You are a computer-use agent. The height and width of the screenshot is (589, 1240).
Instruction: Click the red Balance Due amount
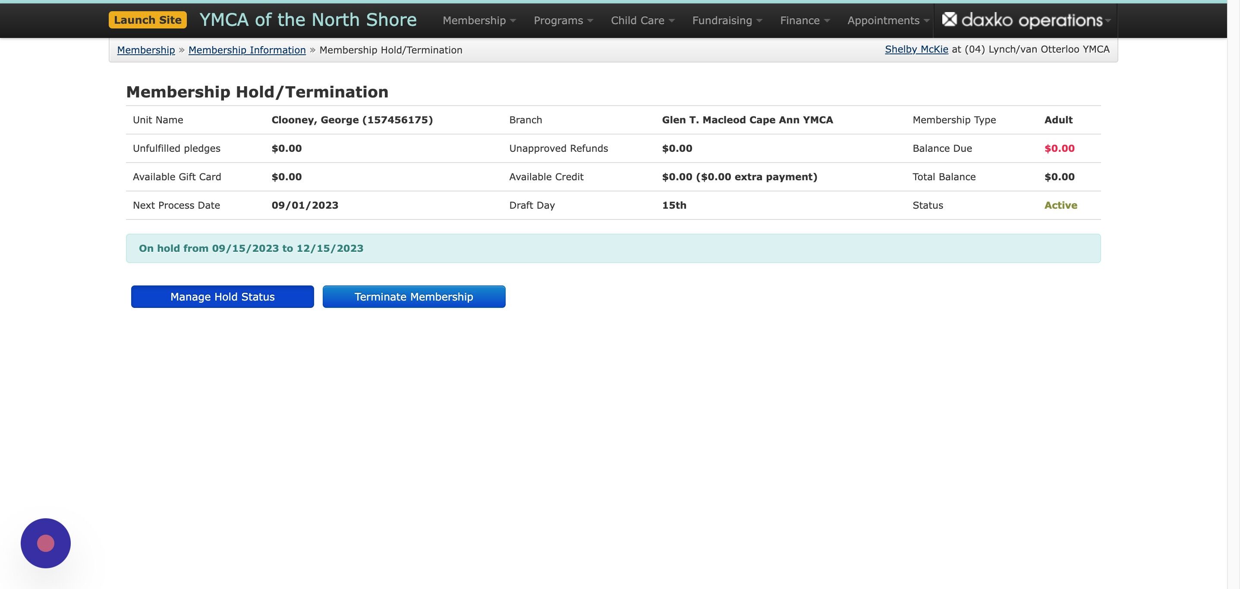pyautogui.click(x=1059, y=148)
